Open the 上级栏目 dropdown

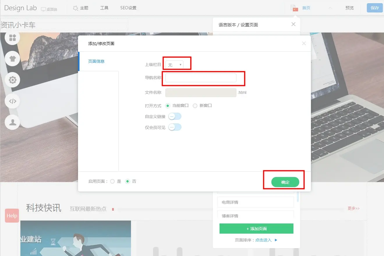pyautogui.click(x=174, y=65)
